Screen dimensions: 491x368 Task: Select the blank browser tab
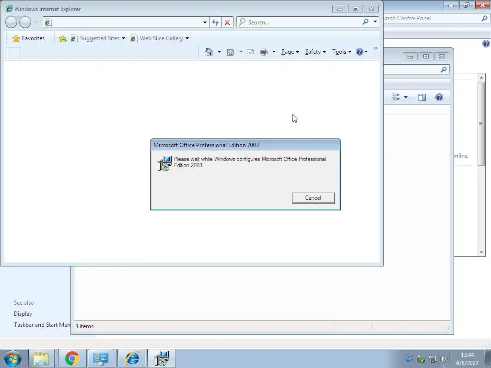click(x=14, y=53)
